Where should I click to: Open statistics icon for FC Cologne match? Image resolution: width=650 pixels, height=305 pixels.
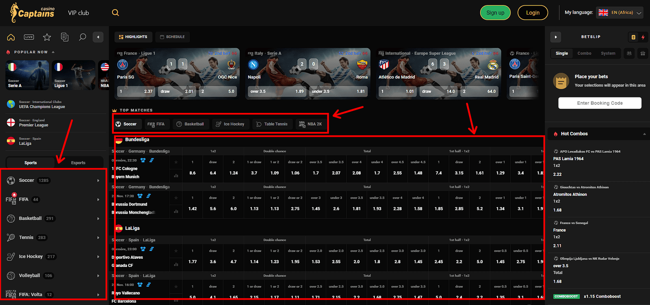click(176, 176)
